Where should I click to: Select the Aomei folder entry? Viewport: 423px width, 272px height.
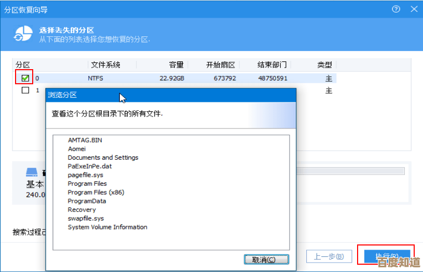tap(76, 149)
